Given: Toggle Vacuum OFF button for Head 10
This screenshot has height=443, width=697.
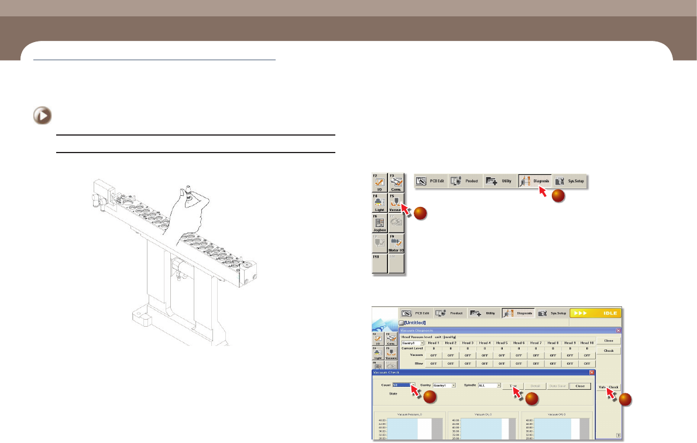Looking at the screenshot, I should tap(587, 355).
